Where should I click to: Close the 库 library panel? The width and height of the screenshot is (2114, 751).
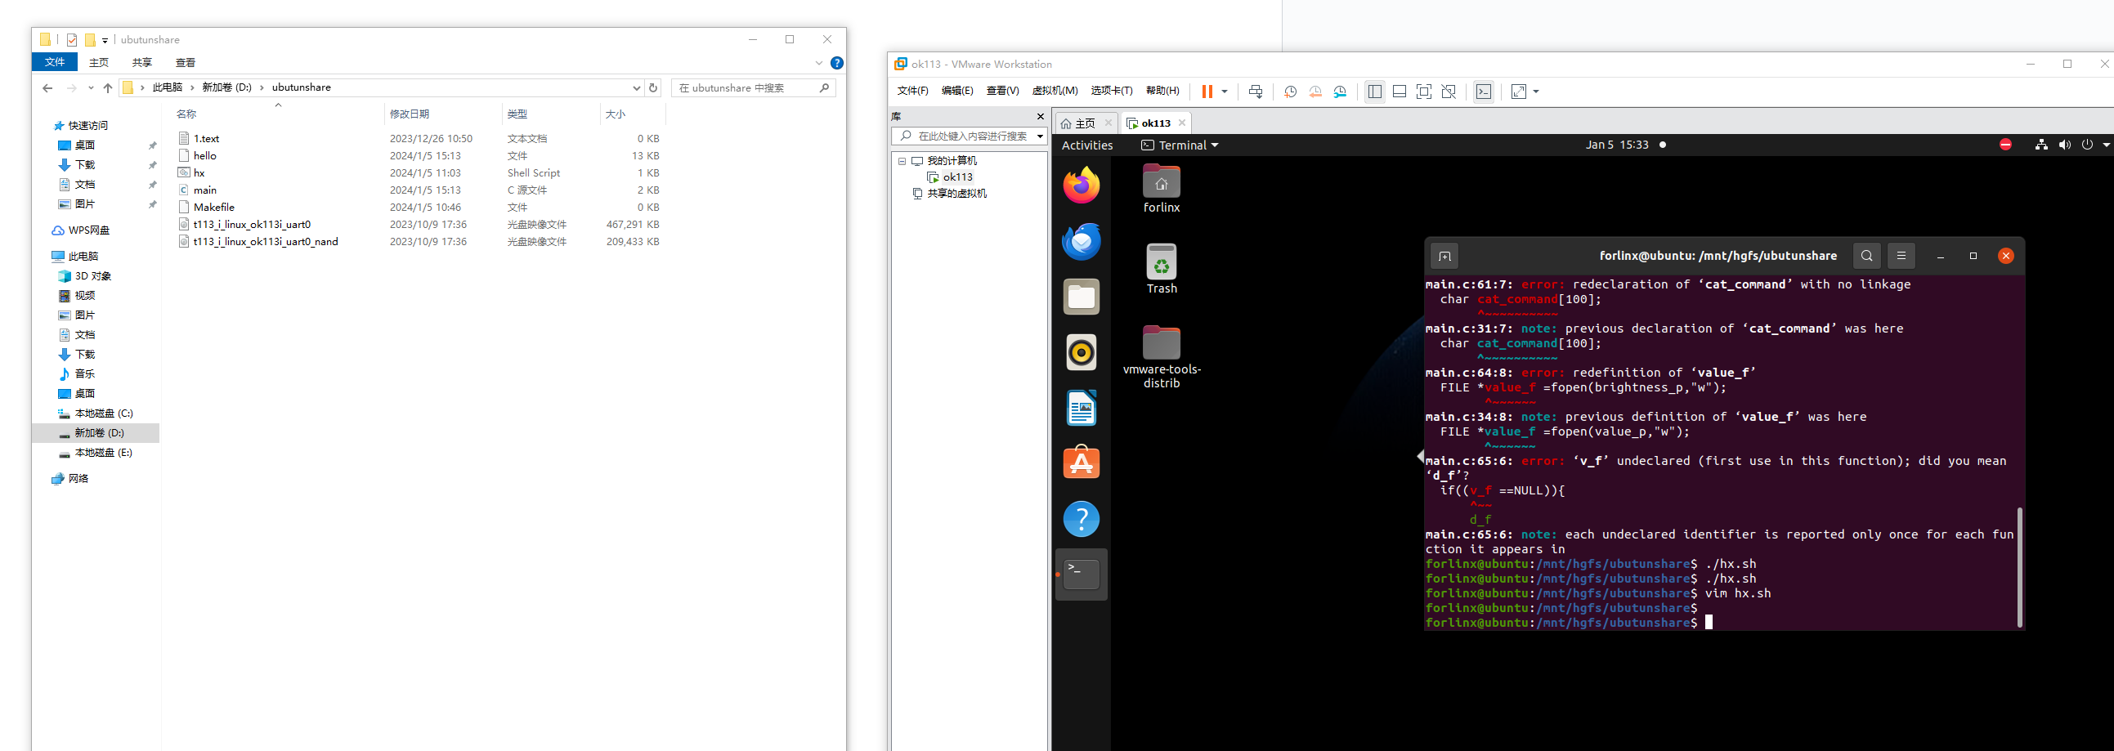(1041, 117)
